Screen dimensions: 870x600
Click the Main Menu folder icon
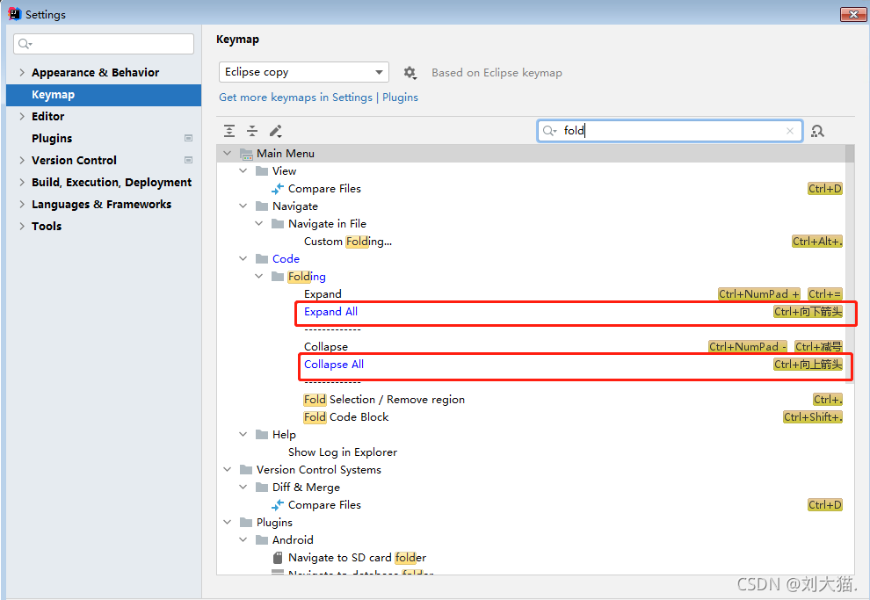tap(246, 154)
